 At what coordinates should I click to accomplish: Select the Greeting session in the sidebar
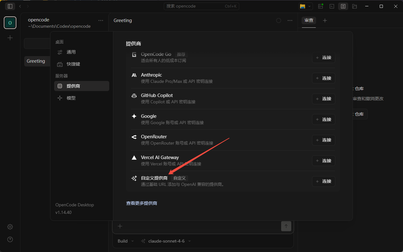(37, 61)
